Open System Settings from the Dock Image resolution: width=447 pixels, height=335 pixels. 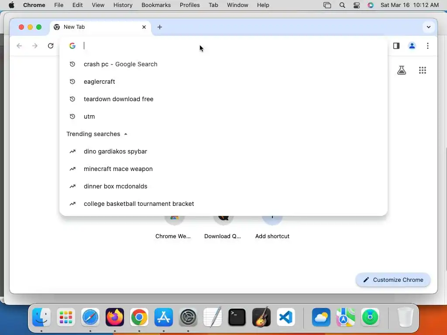click(188, 317)
